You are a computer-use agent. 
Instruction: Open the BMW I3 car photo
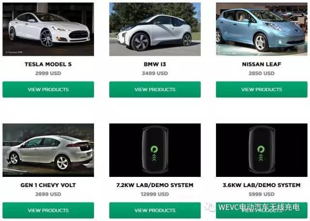point(155,29)
